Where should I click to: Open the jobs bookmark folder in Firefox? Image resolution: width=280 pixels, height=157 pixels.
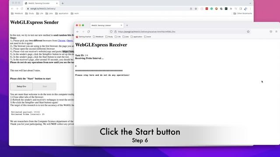(x=126, y=37)
